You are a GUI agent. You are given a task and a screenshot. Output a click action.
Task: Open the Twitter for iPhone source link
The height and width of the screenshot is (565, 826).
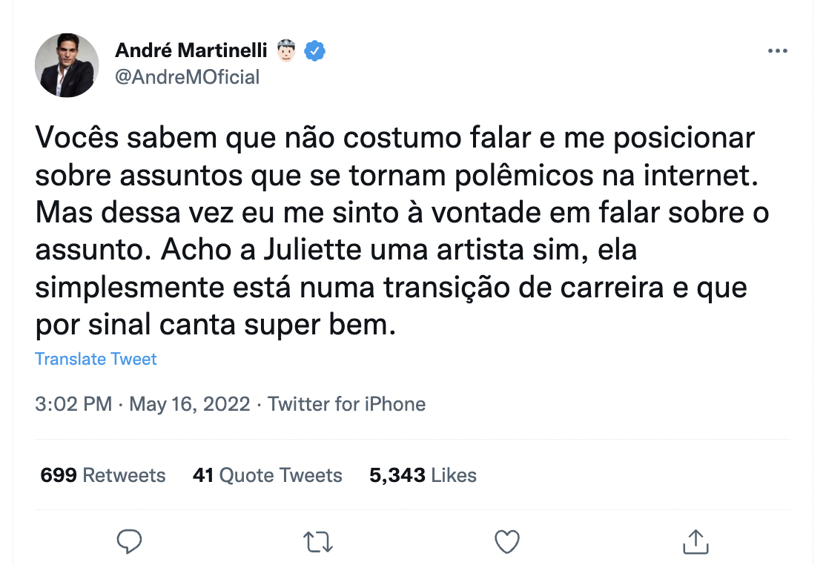pos(346,404)
